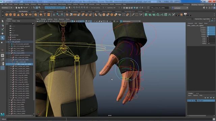Create a polygon torus from the shelf
216x121 pixels.
tap(22, 14)
